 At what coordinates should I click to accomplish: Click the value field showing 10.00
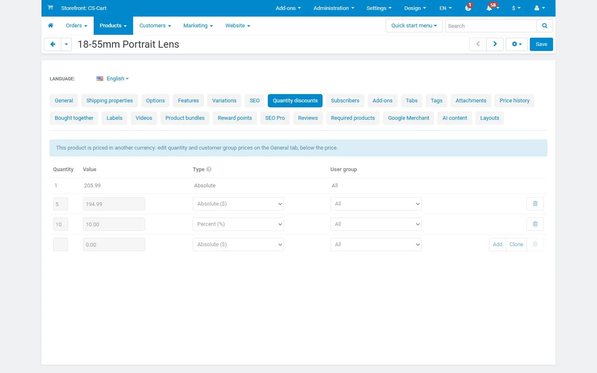(114, 224)
